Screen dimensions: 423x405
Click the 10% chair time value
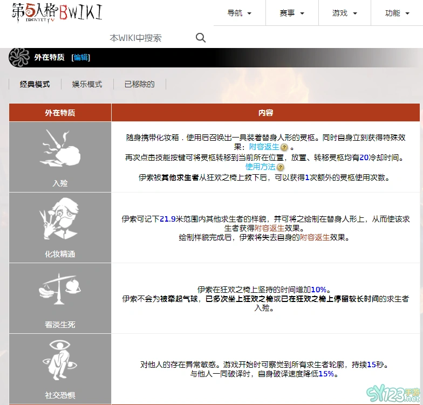point(318,290)
